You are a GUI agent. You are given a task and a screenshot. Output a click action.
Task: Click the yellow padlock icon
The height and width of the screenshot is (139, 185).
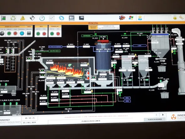point(175,18)
